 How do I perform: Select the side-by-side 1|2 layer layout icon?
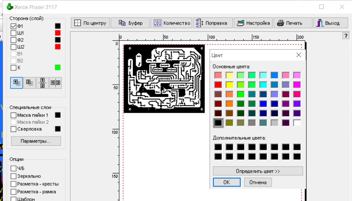point(55,83)
